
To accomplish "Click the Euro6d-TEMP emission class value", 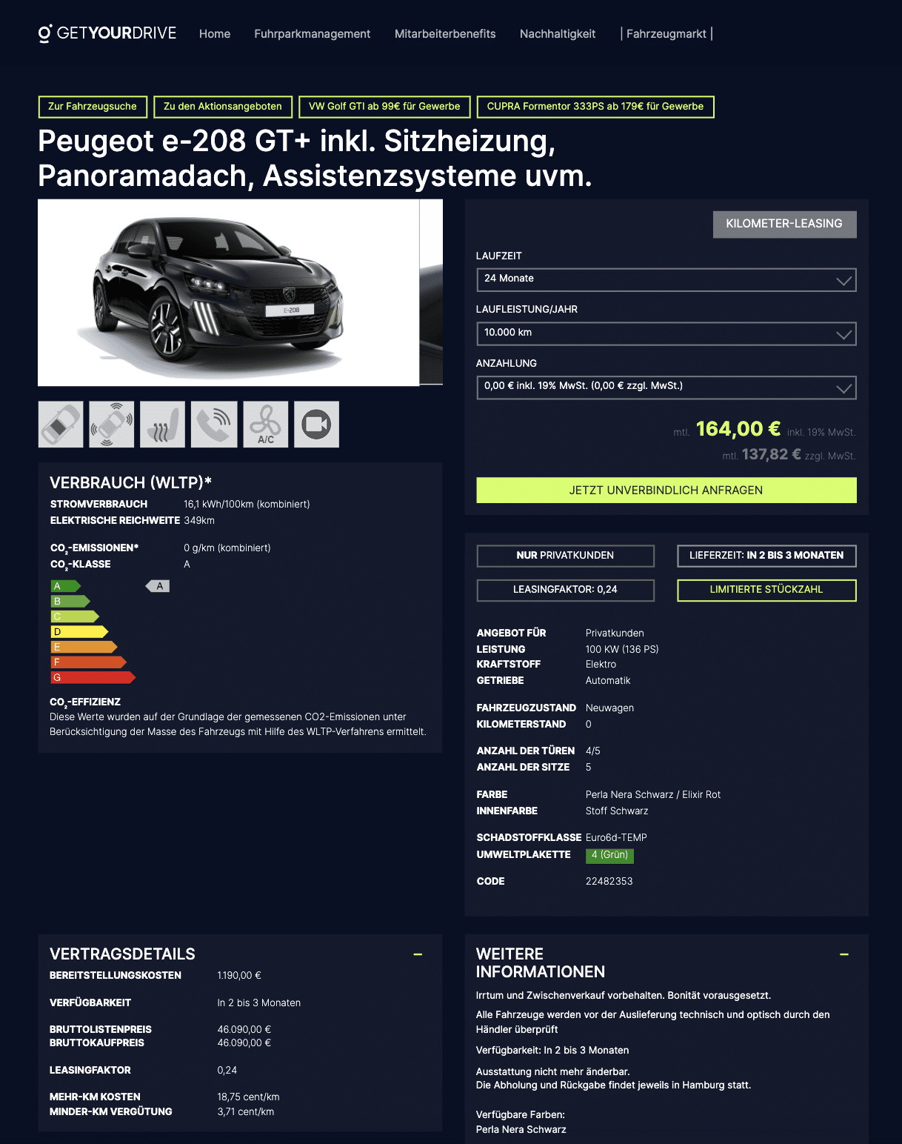I will coord(616,838).
